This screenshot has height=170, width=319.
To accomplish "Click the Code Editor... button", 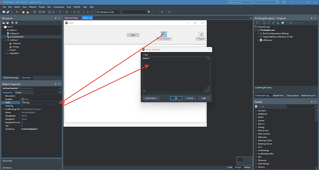I will (151, 98).
